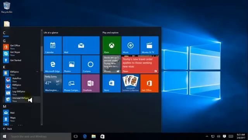The height and width of the screenshot is (140, 248).
Task: Open Log KMSpico entry
Action: [x=21, y=93]
